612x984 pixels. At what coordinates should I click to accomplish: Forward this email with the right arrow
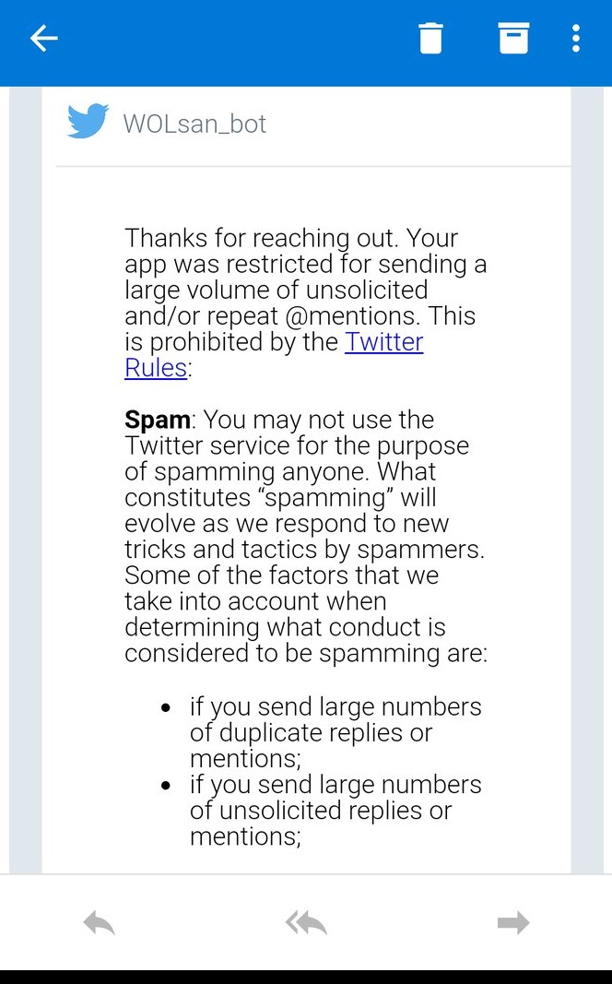pyautogui.click(x=513, y=922)
